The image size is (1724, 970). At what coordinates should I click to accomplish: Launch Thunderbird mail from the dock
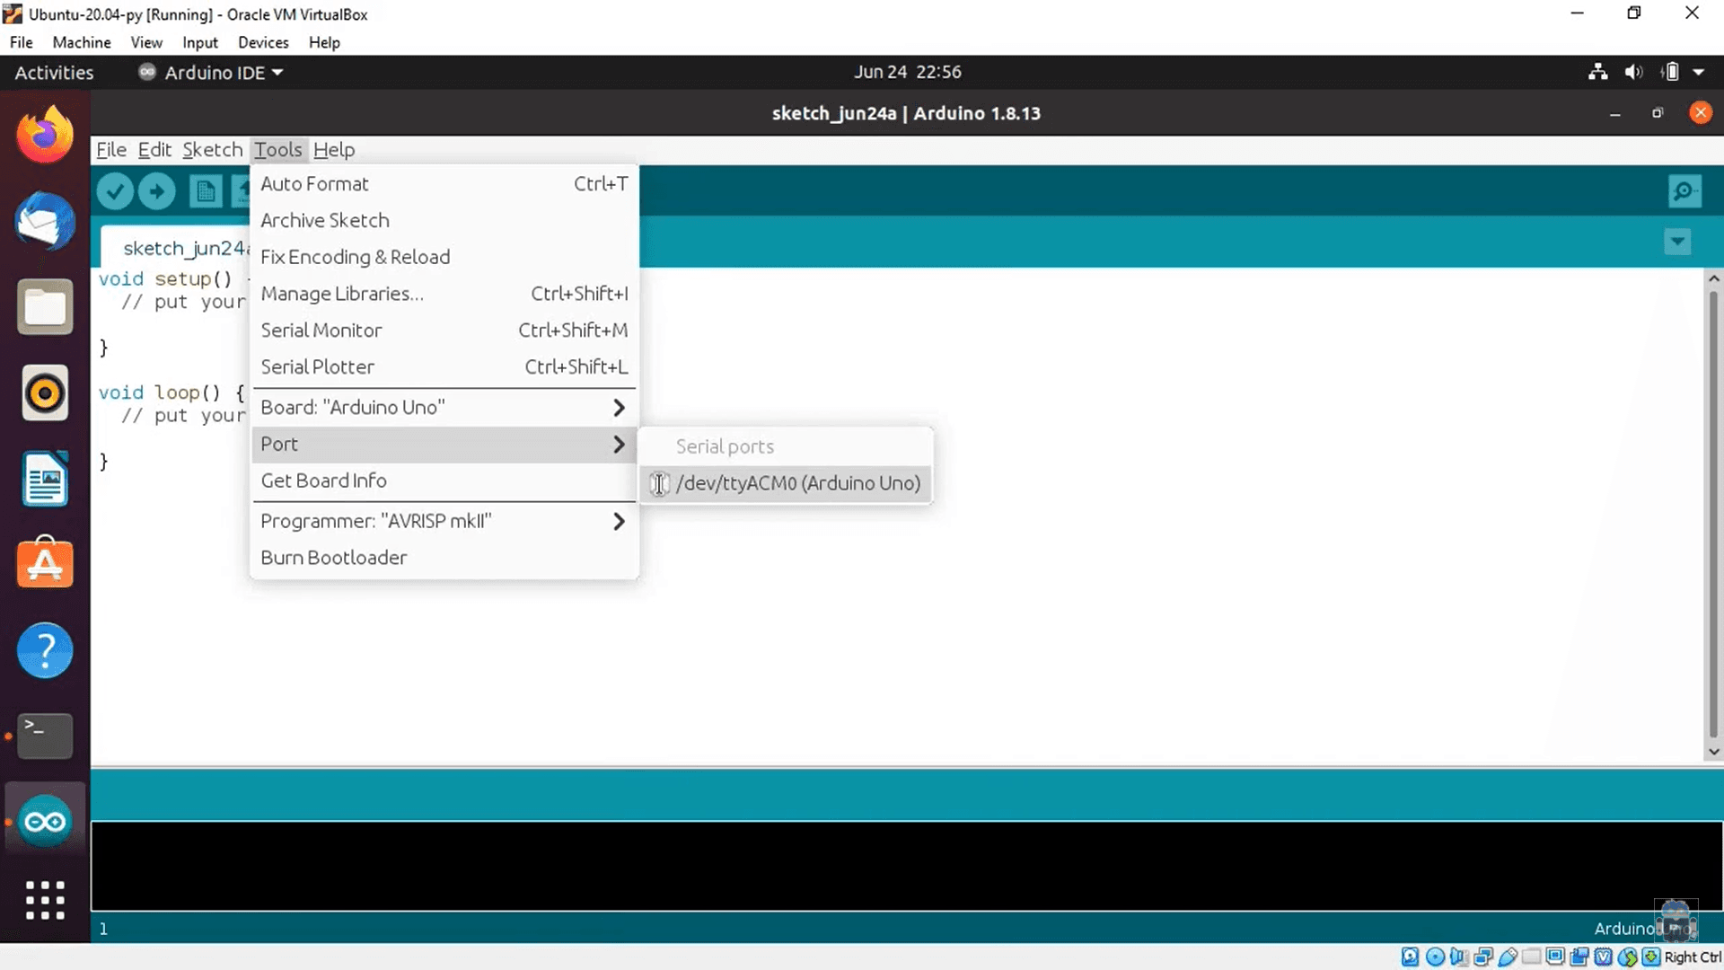point(45,221)
